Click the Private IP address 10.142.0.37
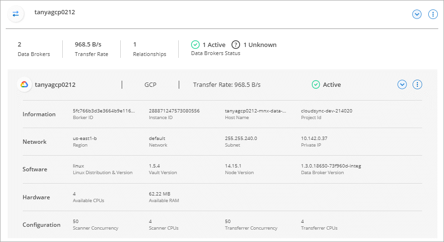 click(x=314, y=139)
